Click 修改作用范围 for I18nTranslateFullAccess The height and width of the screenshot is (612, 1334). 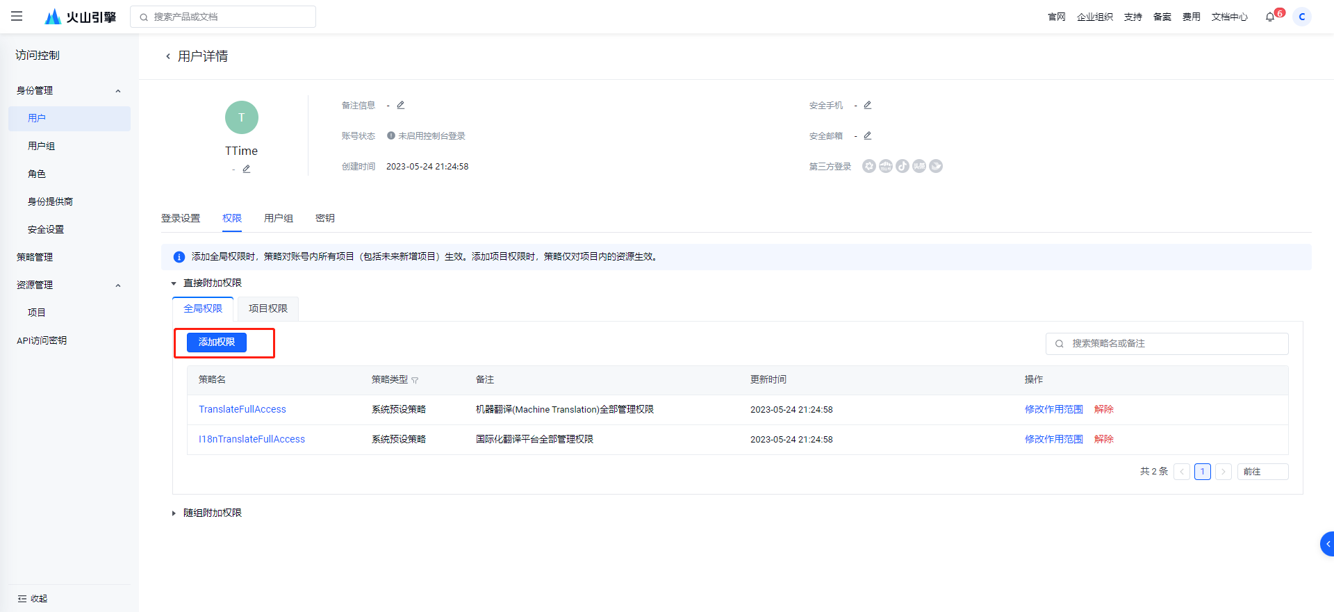click(1054, 439)
